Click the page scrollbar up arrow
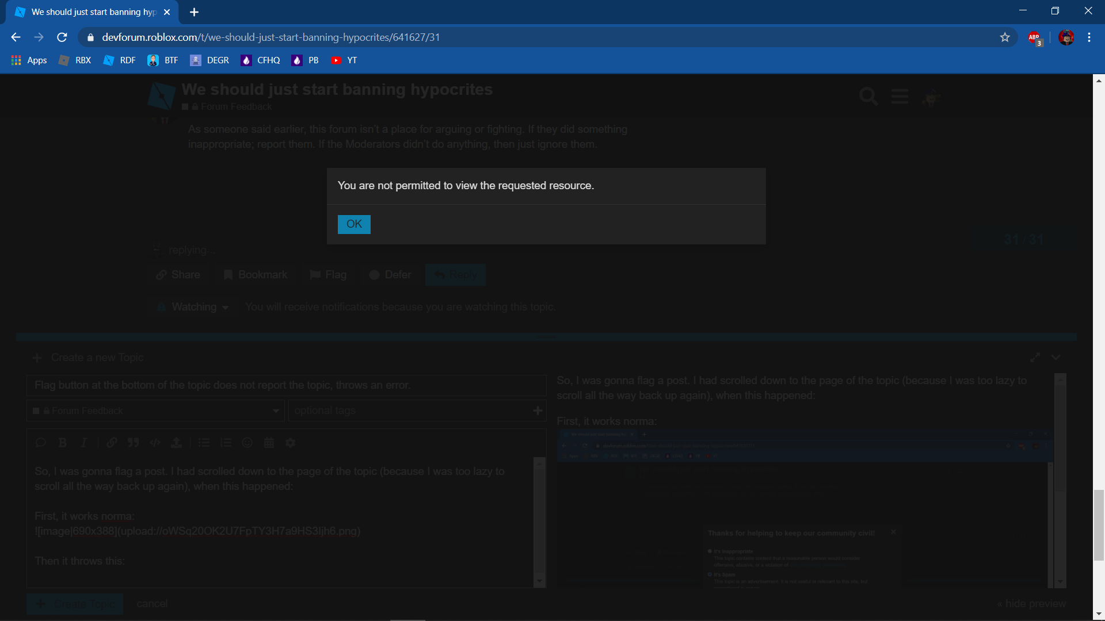 point(1099,80)
